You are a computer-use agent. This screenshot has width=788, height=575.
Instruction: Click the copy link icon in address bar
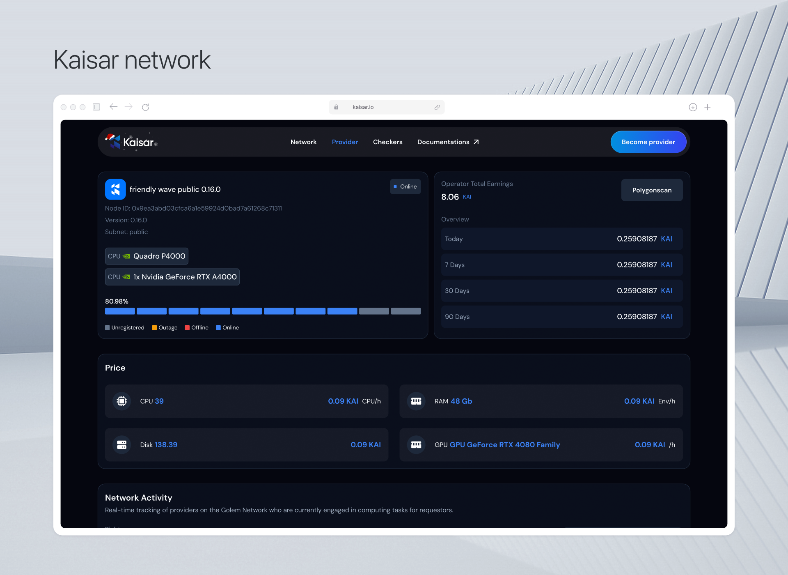tap(437, 107)
